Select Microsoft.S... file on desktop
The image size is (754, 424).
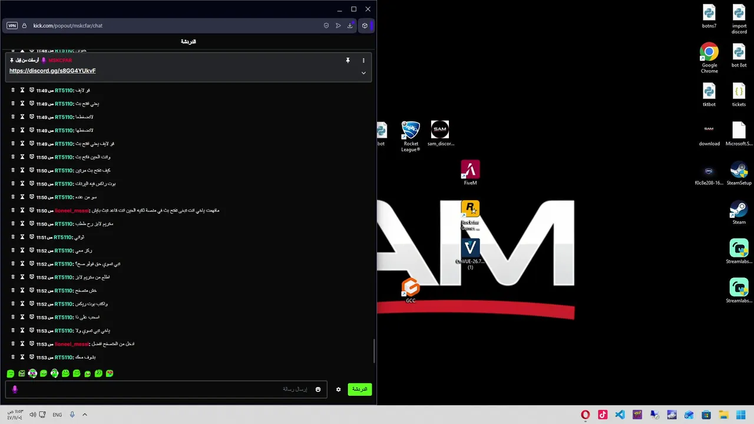pos(739,134)
